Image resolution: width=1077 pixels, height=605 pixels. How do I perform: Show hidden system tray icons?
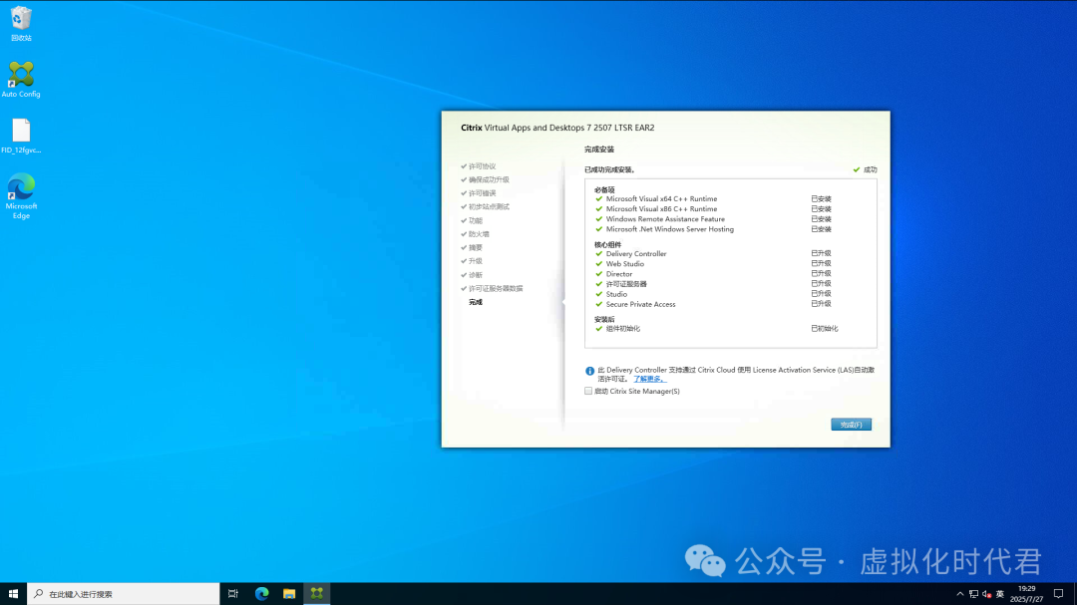click(959, 594)
